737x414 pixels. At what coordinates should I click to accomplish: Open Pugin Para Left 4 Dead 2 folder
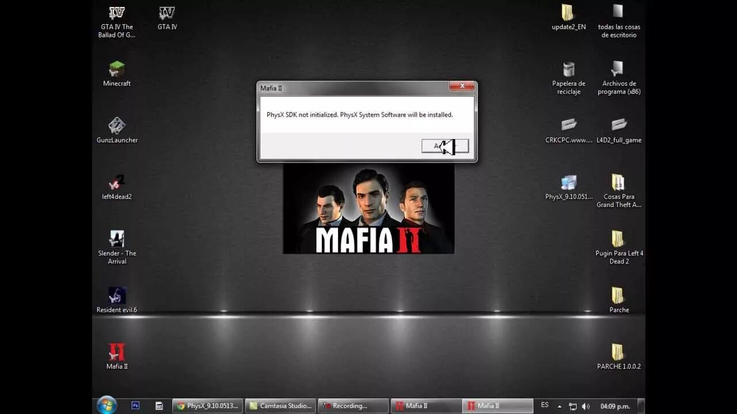619,248
